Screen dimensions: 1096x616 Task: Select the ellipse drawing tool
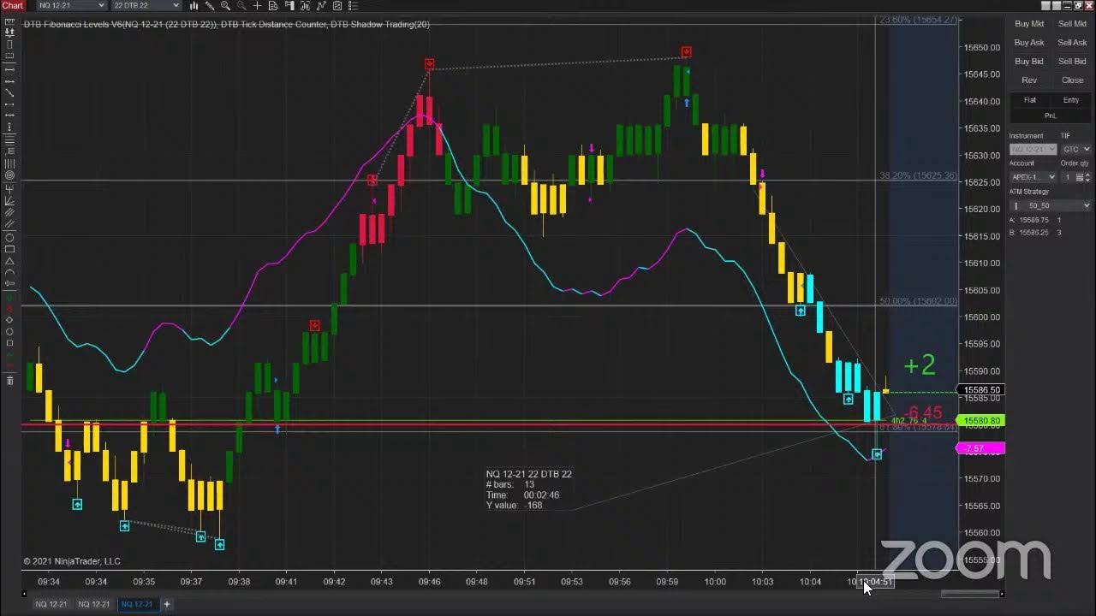[x=9, y=238]
